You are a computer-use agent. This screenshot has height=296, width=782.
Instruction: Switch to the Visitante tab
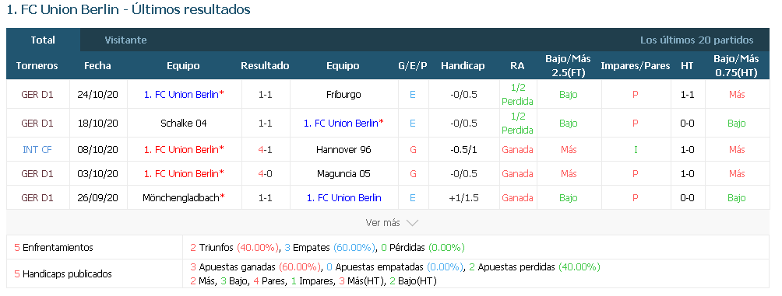coord(125,40)
